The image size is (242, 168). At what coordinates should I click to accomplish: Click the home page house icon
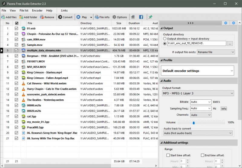(133, 17)
